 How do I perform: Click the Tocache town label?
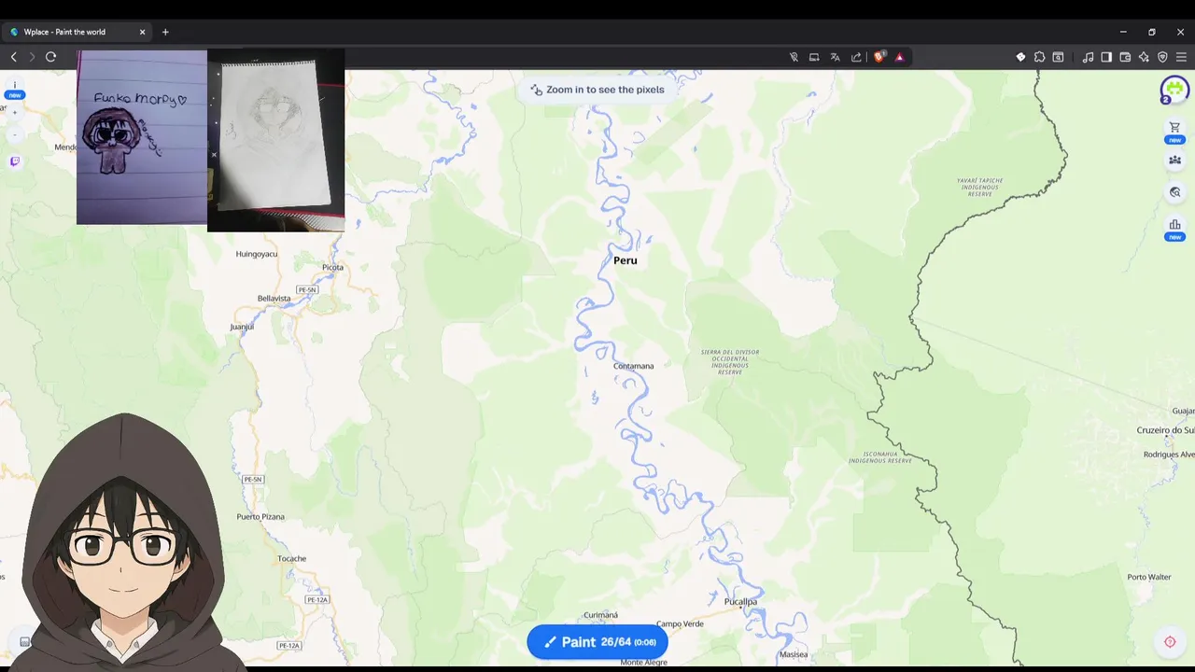[x=291, y=559]
